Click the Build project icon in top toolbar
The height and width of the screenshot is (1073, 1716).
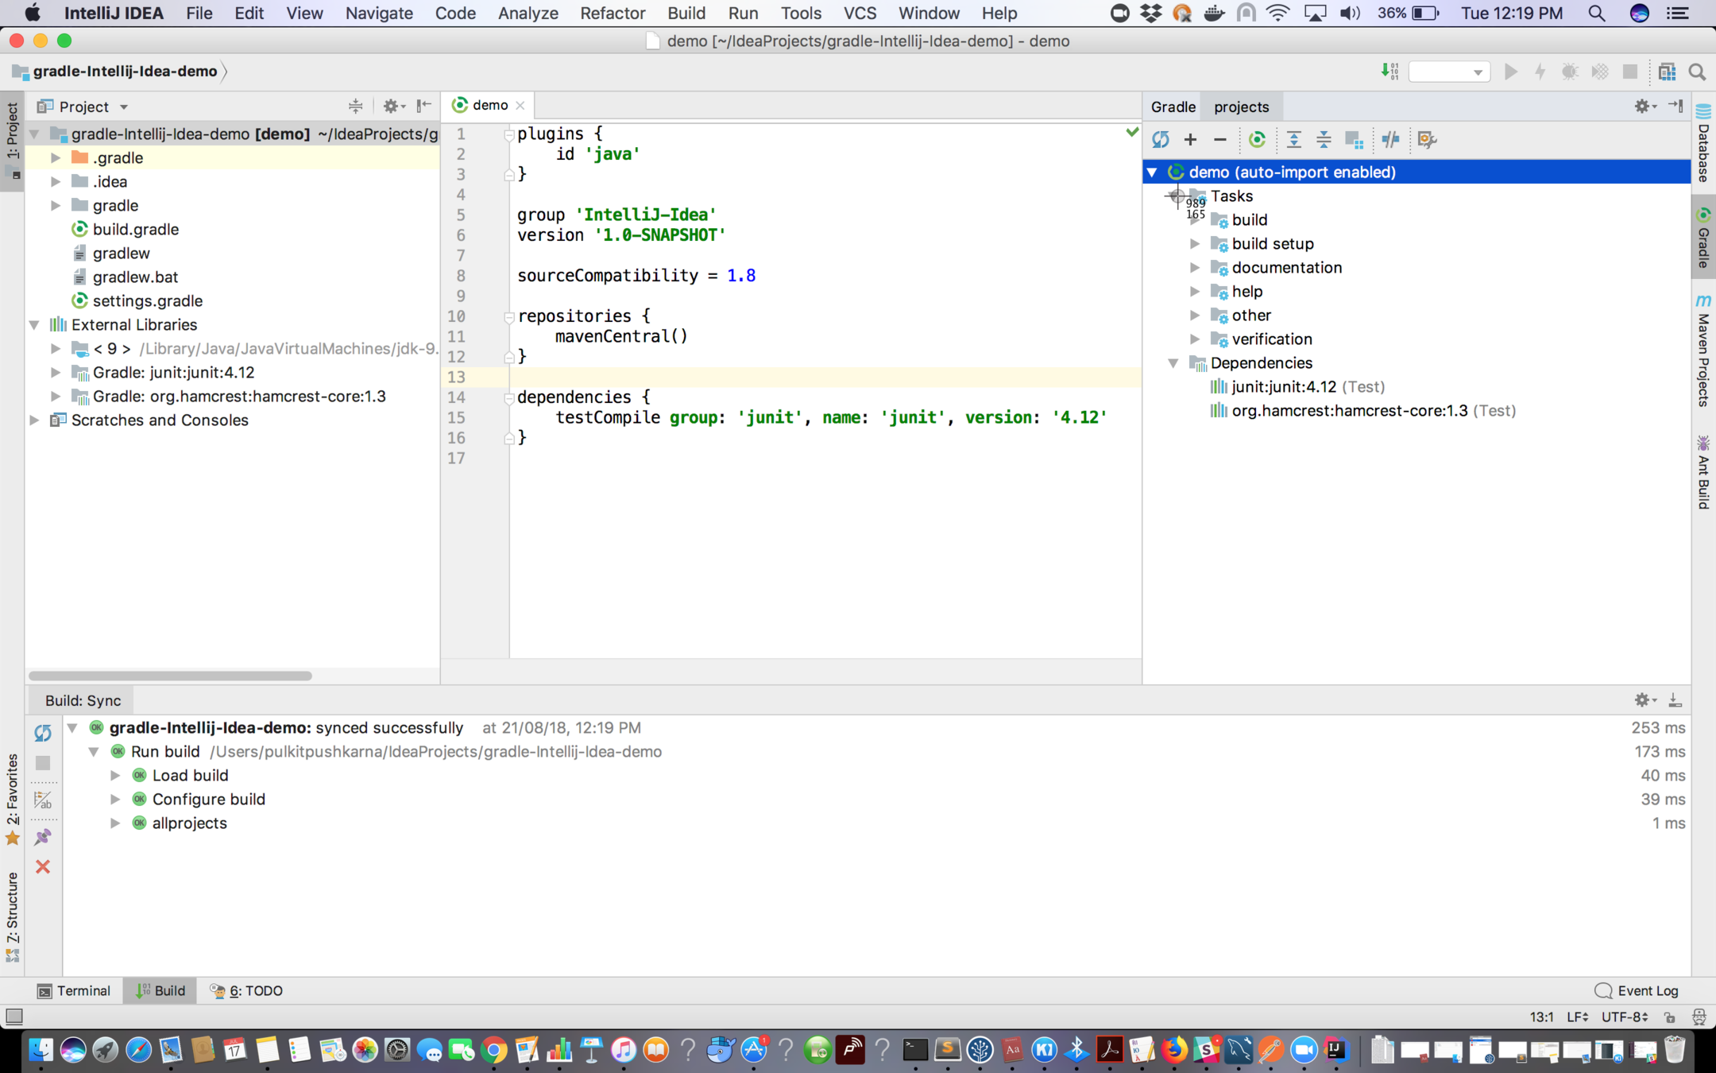(1389, 72)
